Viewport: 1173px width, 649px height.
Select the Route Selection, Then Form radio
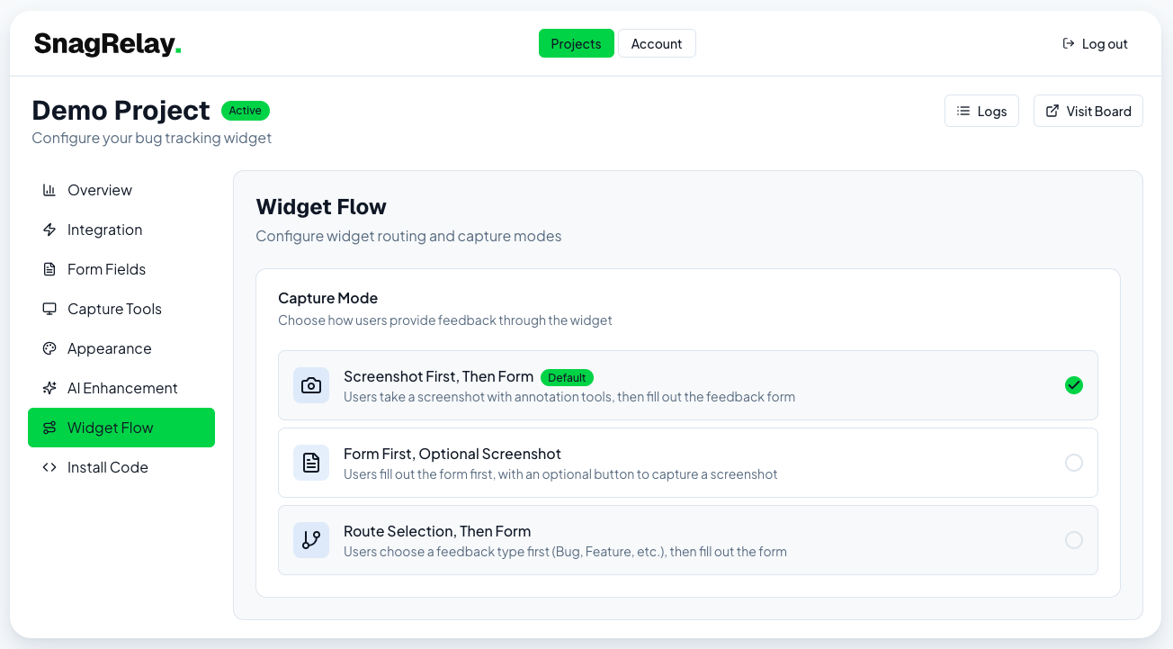[x=1074, y=540]
